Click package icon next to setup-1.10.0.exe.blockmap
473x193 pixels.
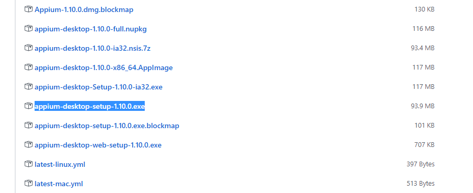28,125
